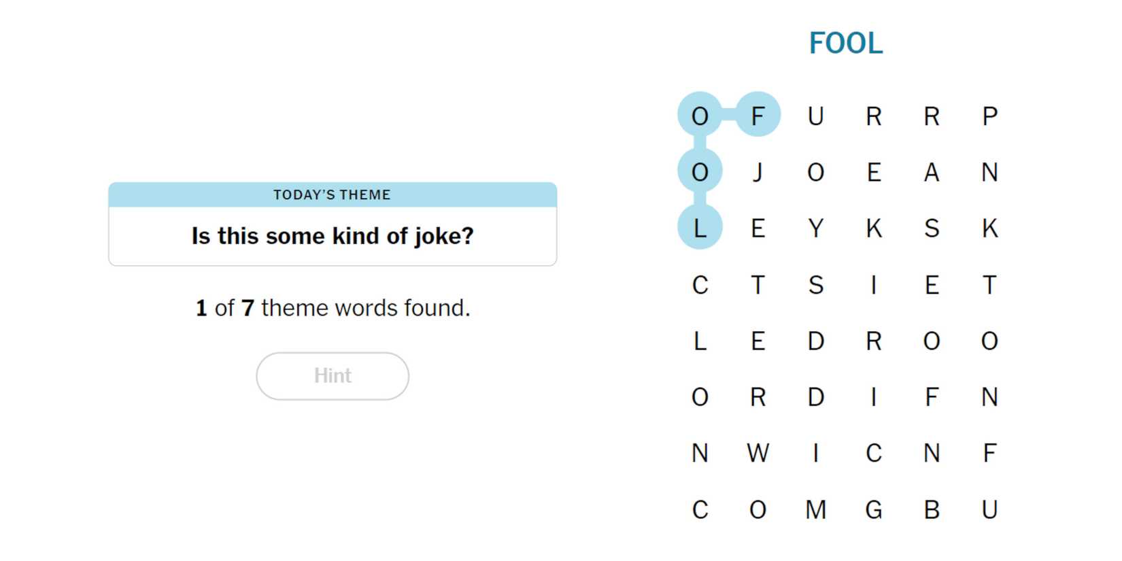
Task: Tap the highlighted O left of J
Action: [700, 172]
